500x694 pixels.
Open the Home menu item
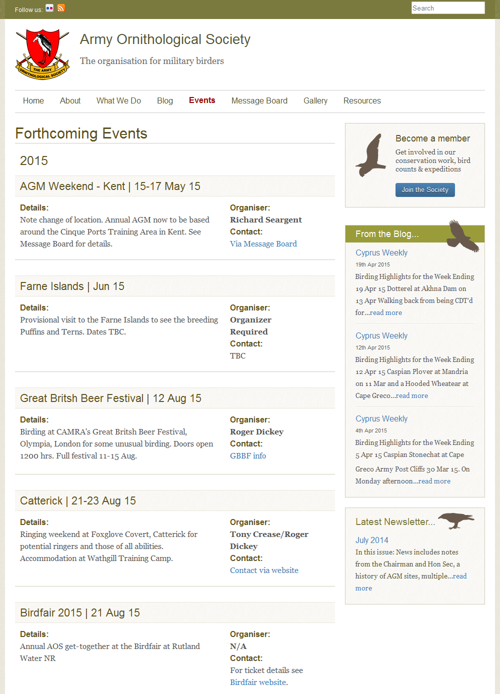click(33, 101)
